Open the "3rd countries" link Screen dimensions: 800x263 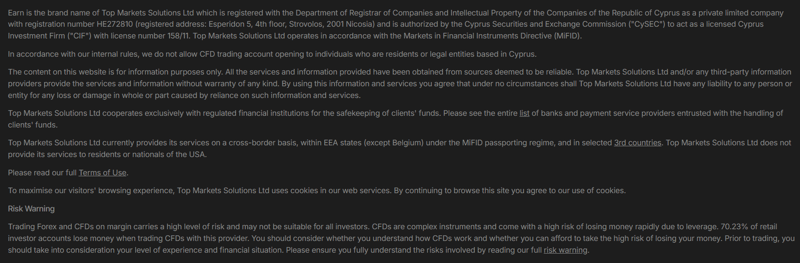[637, 143]
